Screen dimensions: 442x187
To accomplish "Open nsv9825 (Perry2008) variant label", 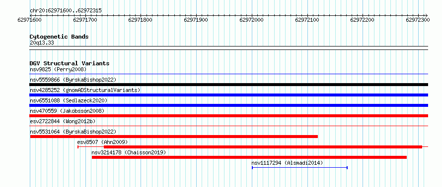I will click(58, 69).
